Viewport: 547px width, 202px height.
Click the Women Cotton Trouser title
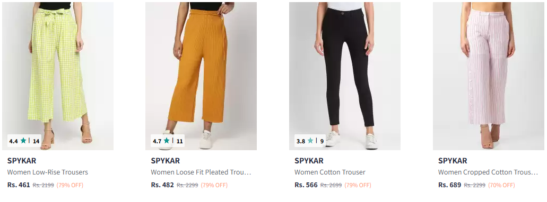click(329, 172)
